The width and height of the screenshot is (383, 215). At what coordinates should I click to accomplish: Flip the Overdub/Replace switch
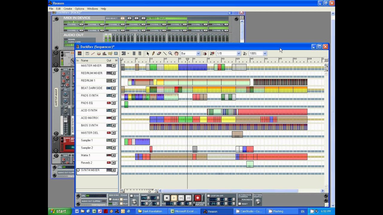tap(194, 204)
